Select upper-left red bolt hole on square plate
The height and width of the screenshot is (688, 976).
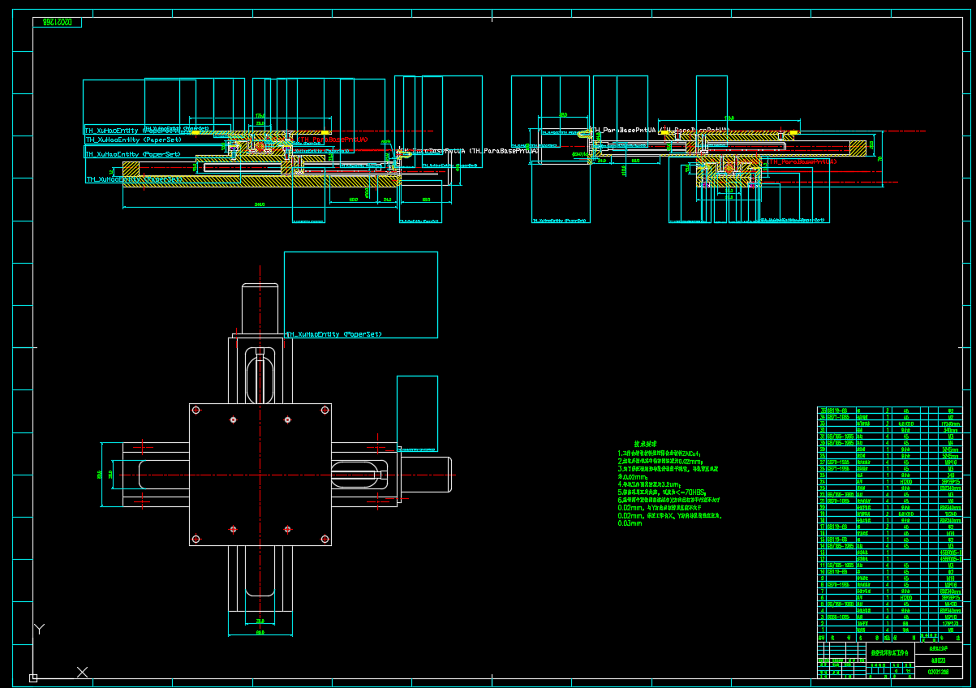(x=233, y=419)
